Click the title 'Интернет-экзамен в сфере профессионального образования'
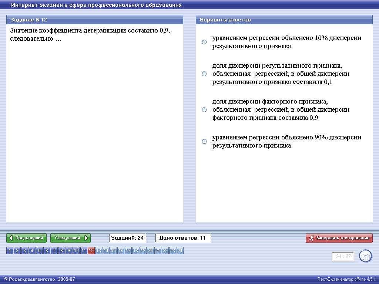The image size is (379, 284). (x=97, y=5)
